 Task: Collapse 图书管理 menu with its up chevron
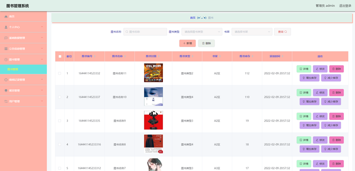click(42, 59)
